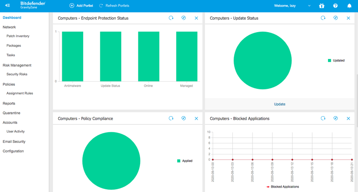Open Email Security
This screenshot has height=192, width=358.
point(14,142)
